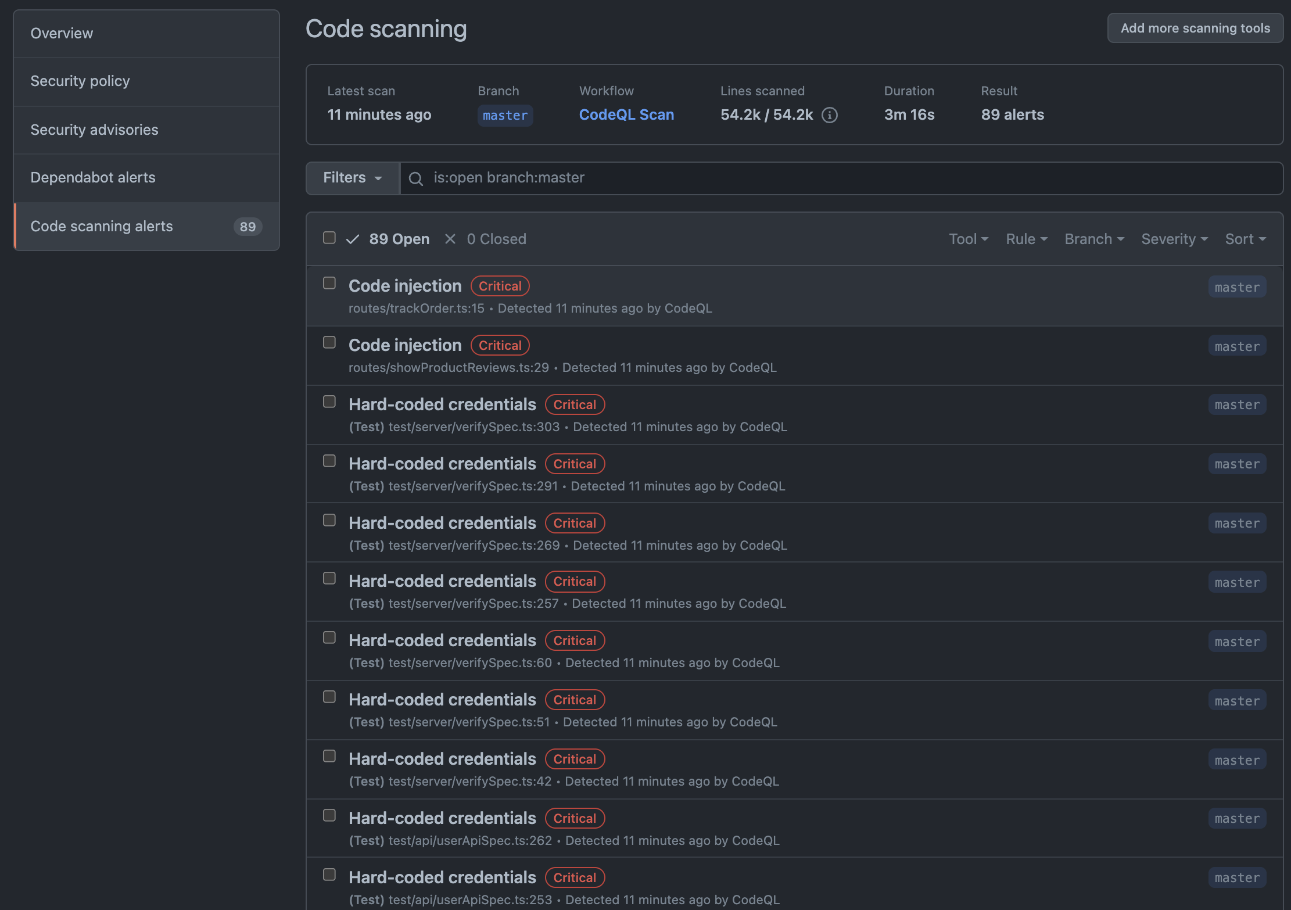Viewport: 1291px width, 910px height.
Task: Open the Security advisories section
Action: pyautogui.click(x=95, y=130)
